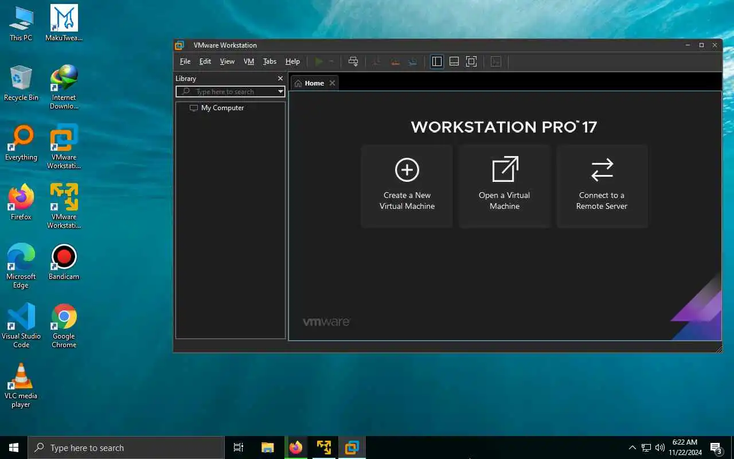734x459 pixels.
Task: Click Firefox icon on the taskbar
Action: coord(295,448)
